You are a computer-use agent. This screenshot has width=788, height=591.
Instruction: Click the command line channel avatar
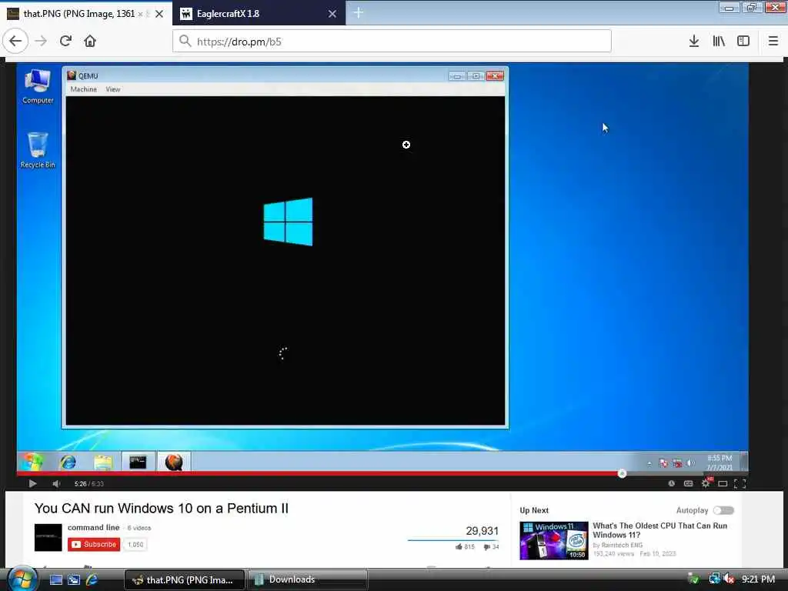coord(48,538)
